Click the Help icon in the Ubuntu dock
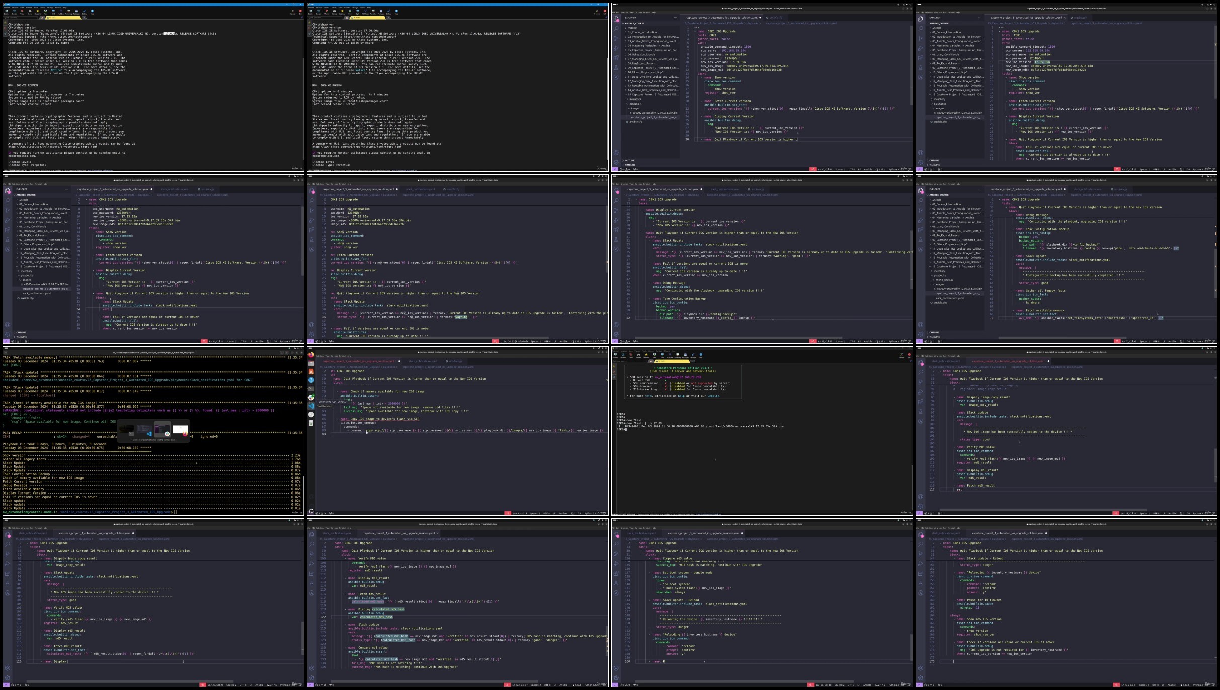The height and width of the screenshot is (690, 1220). 311,380
